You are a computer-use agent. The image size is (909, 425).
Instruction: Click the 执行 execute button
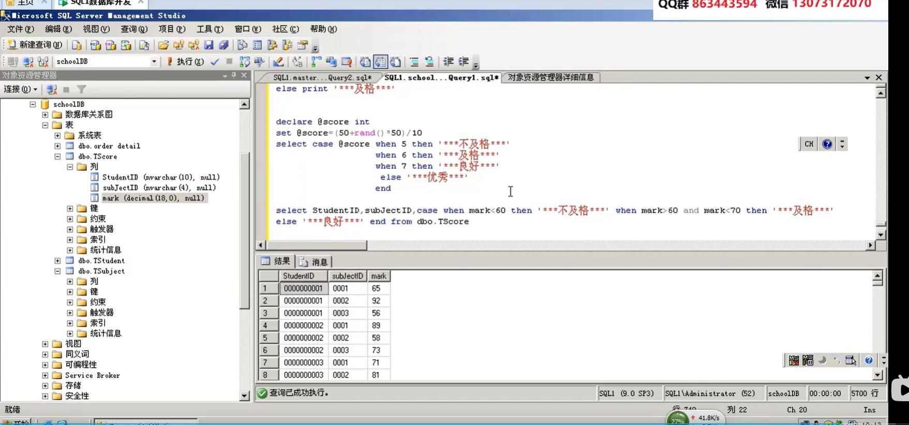[x=185, y=61]
